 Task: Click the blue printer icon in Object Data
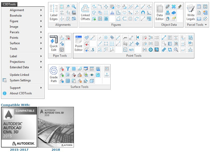pyautogui.click(x=168, y=13)
